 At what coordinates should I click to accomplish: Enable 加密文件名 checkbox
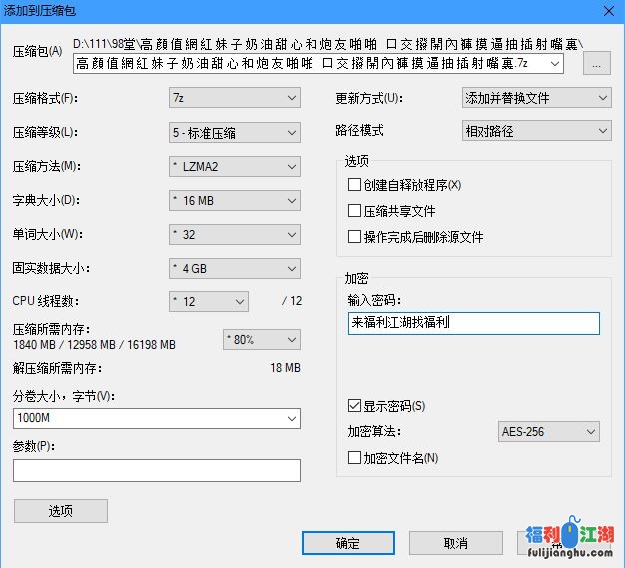pyautogui.click(x=354, y=458)
